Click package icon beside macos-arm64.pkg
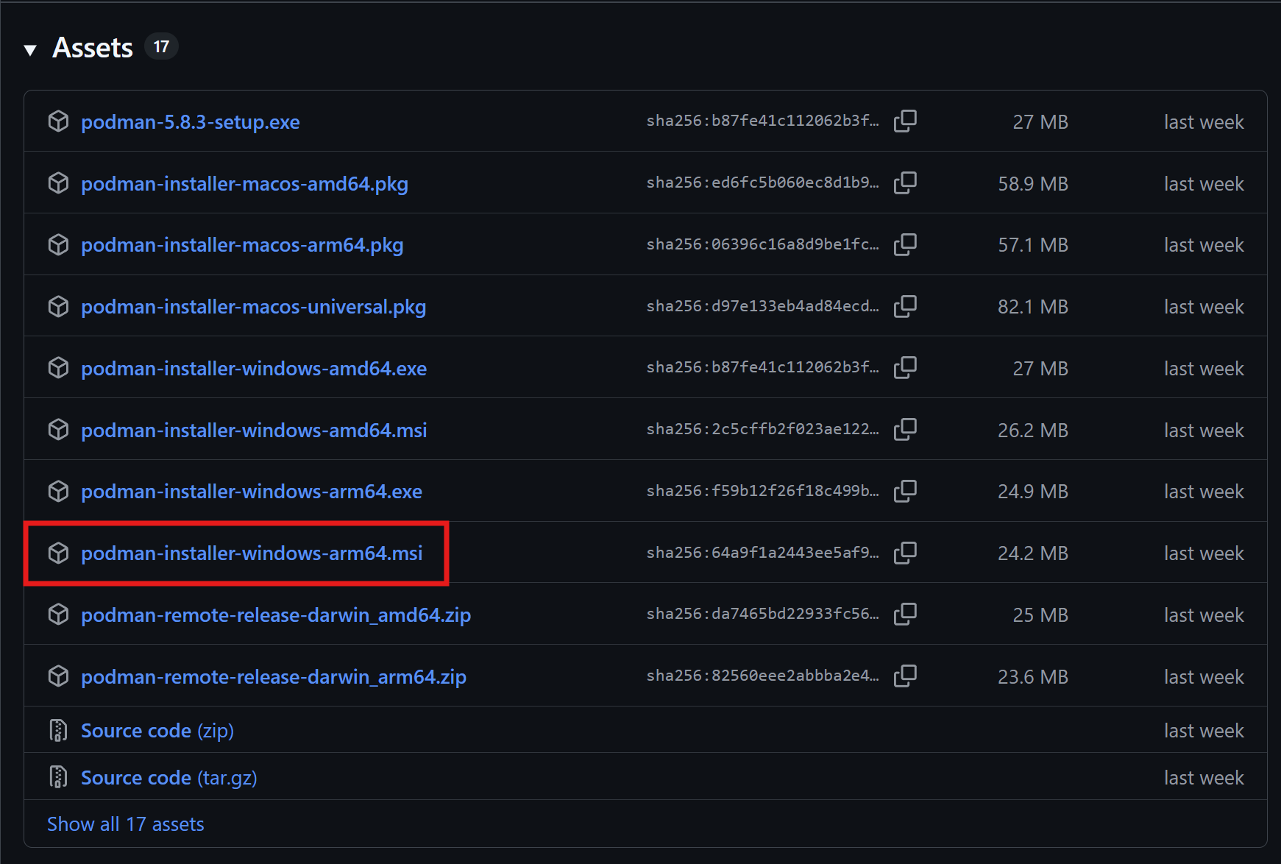The image size is (1281, 864). [x=58, y=245]
